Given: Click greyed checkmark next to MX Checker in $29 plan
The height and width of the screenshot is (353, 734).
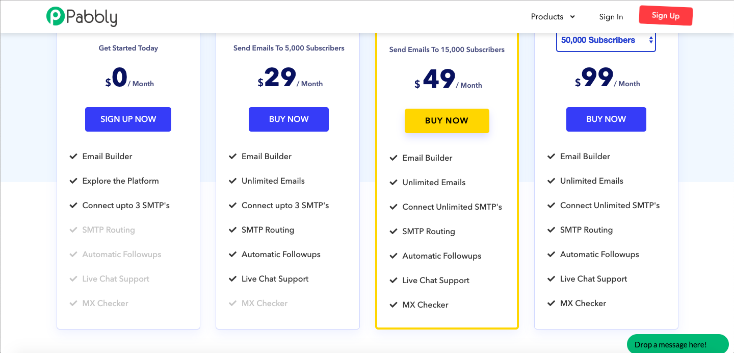Looking at the screenshot, I should [x=232, y=303].
